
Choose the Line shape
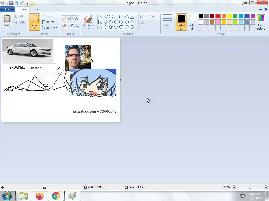coord(100,17)
